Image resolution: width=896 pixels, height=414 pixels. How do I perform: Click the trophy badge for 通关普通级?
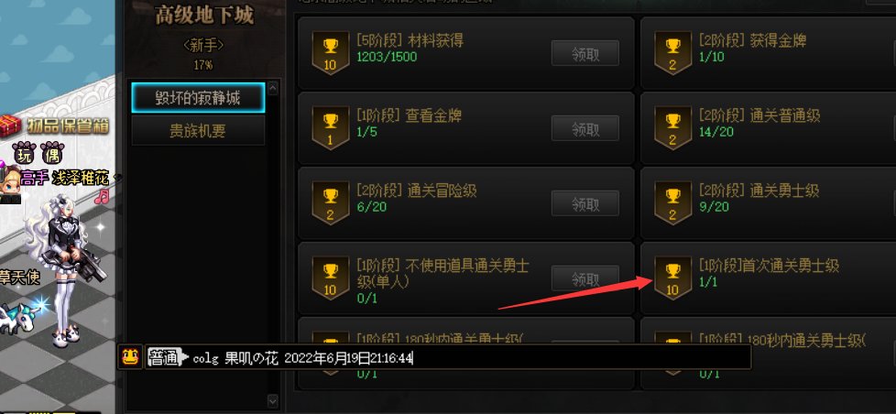672,128
